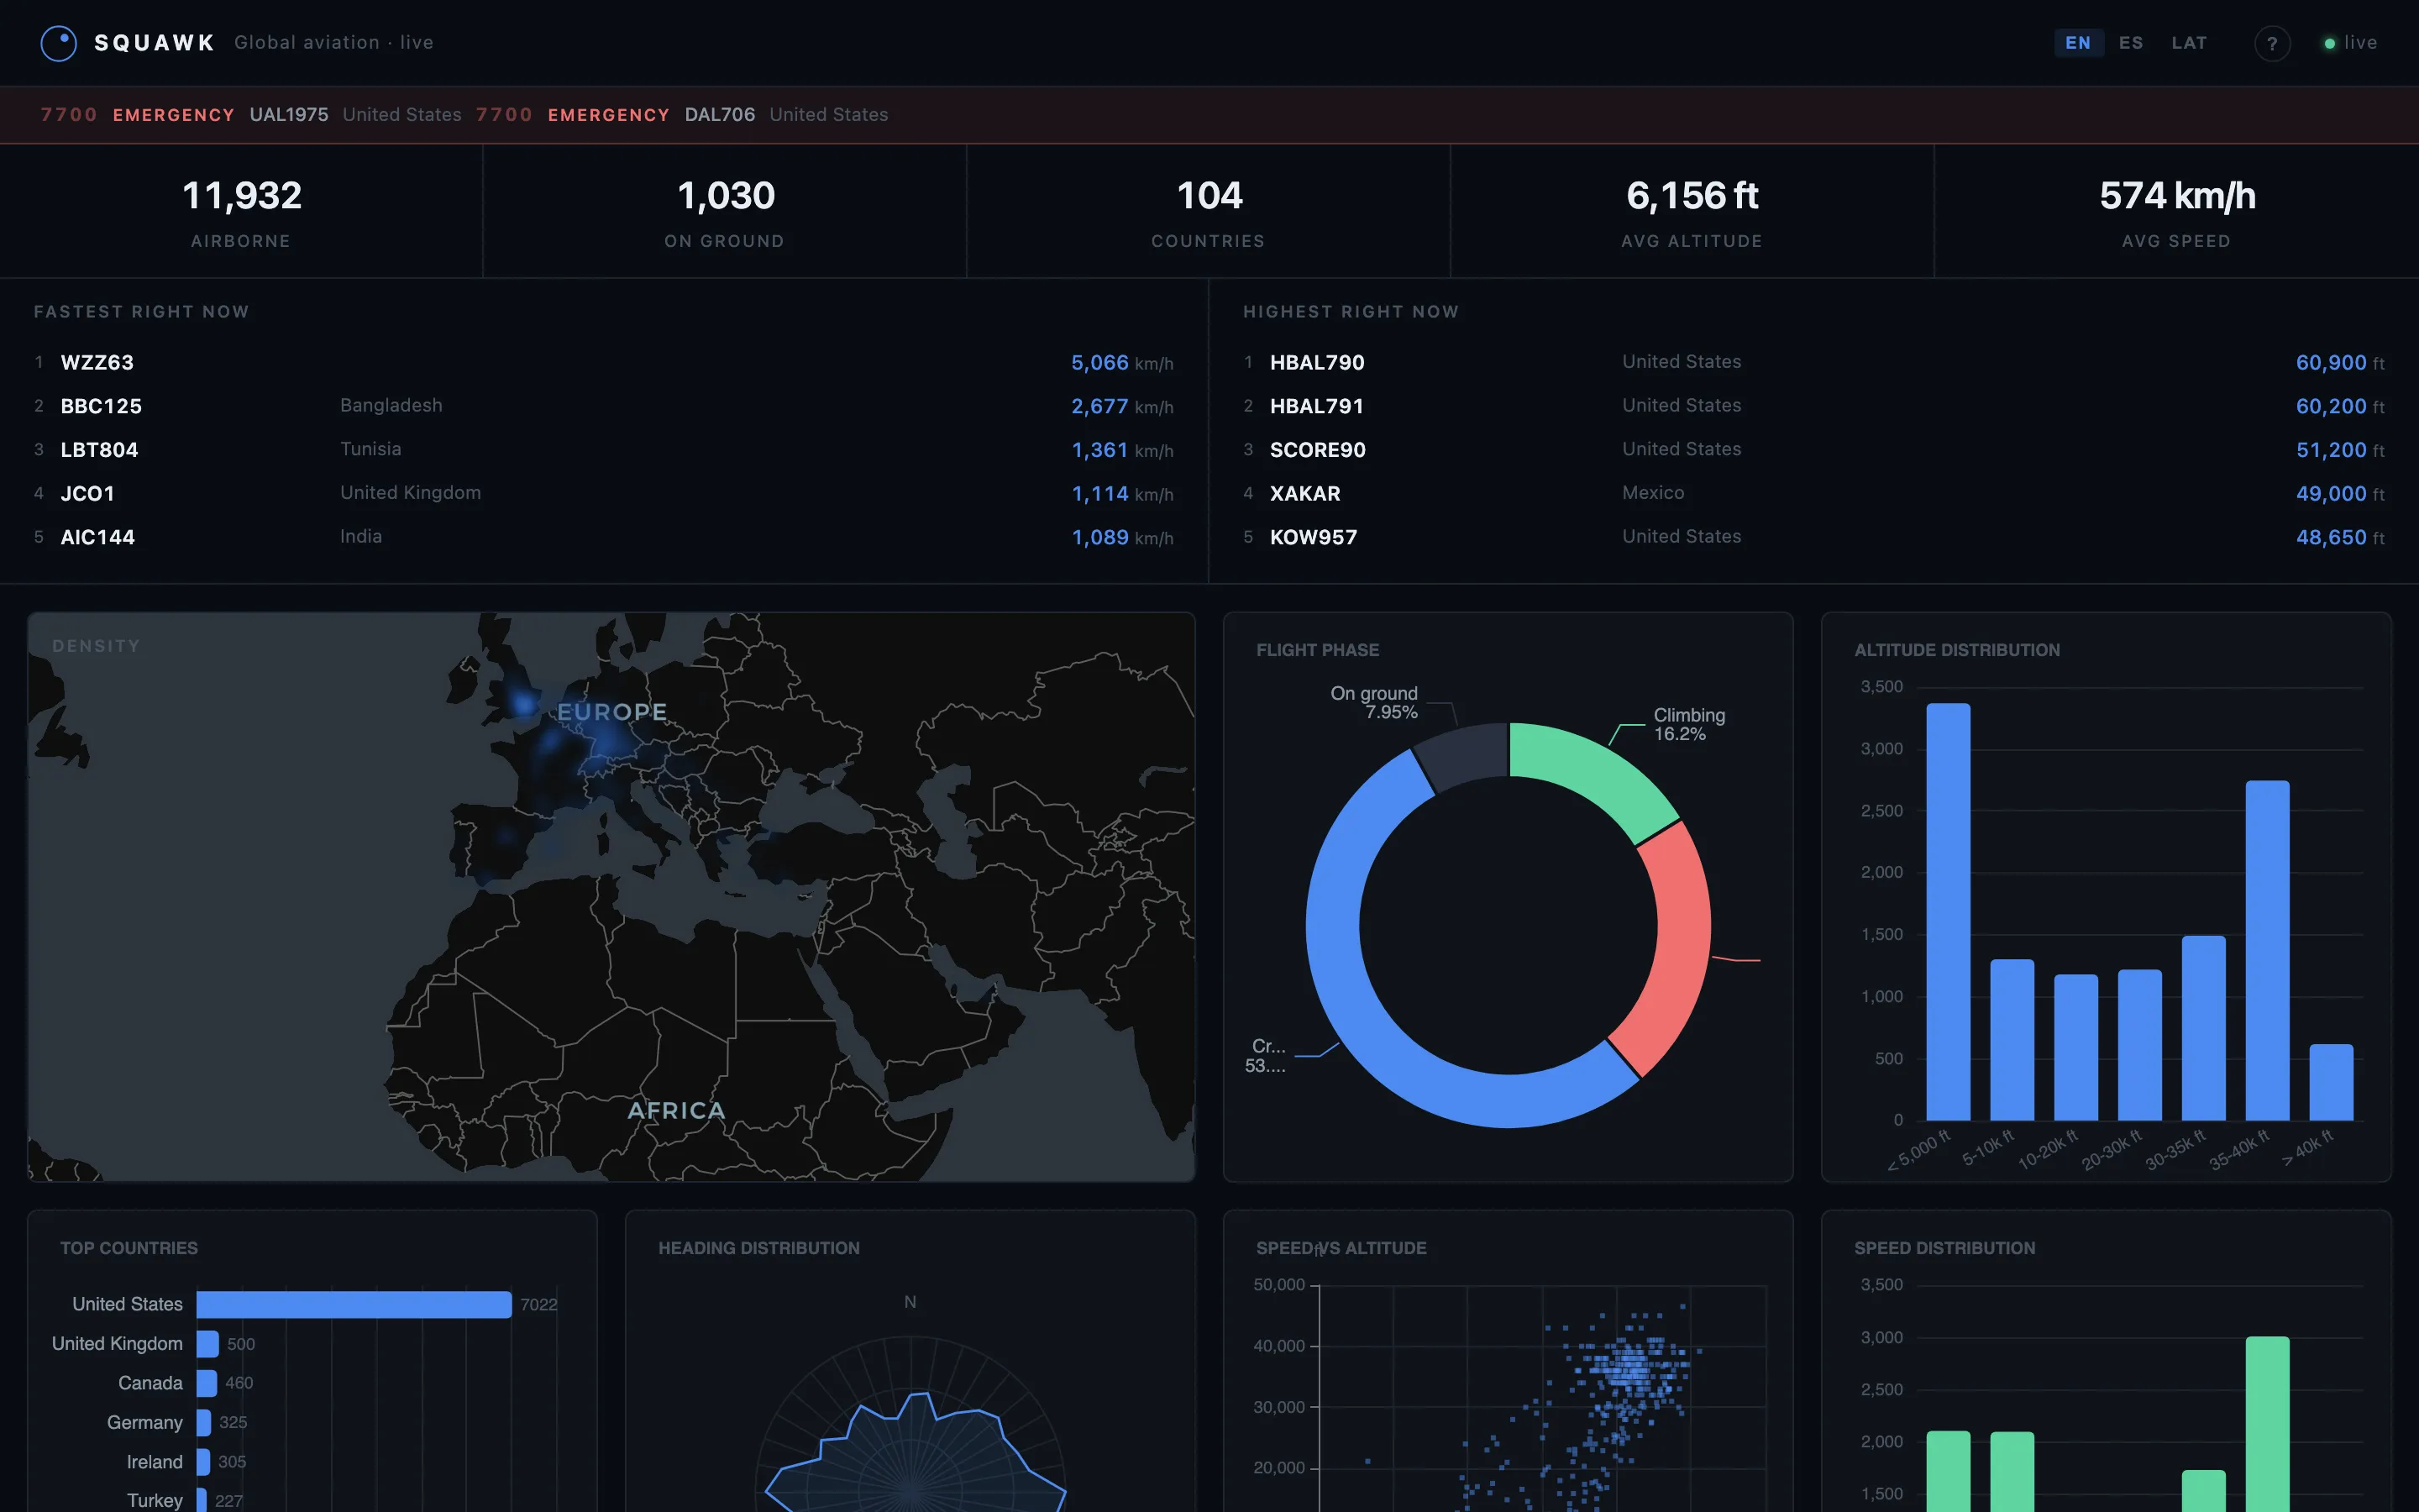The width and height of the screenshot is (2419, 1512).
Task: Click the 5,066 km/h speed value
Action: click(1121, 363)
